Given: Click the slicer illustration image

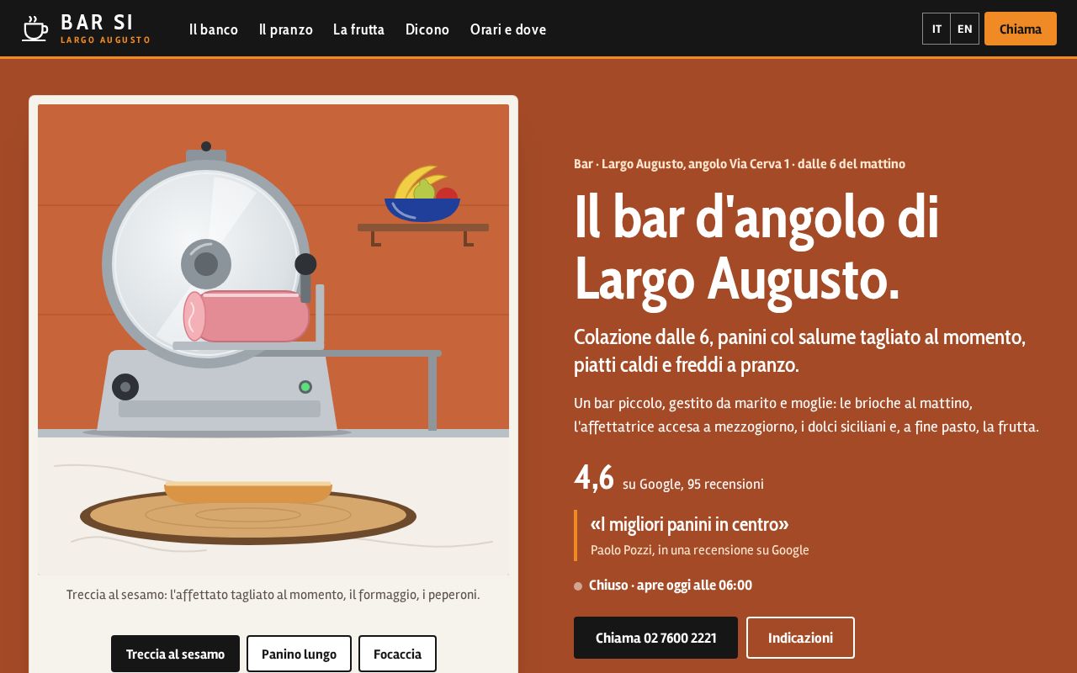Looking at the screenshot, I should pyautogui.click(x=273, y=339).
